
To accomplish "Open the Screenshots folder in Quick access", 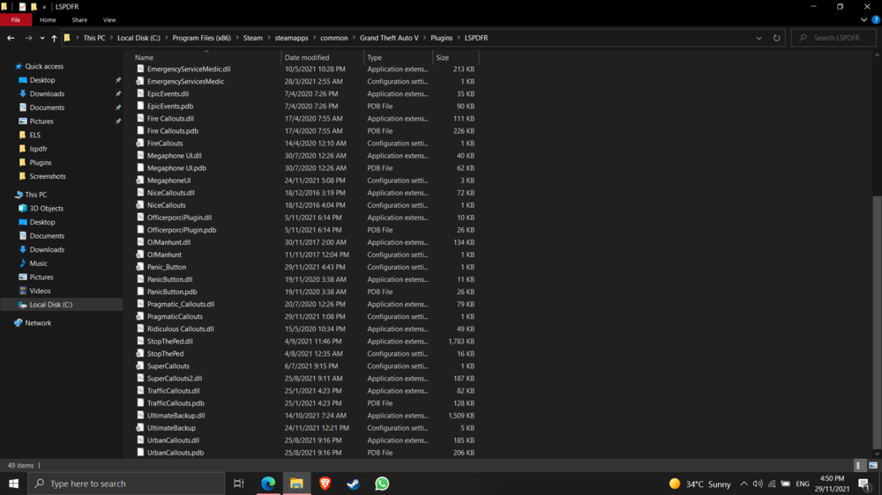I will tap(48, 176).
